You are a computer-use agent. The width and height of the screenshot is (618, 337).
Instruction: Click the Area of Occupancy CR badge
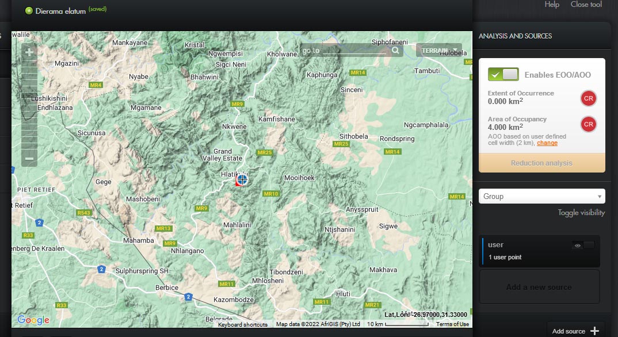click(x=588, y=124)
